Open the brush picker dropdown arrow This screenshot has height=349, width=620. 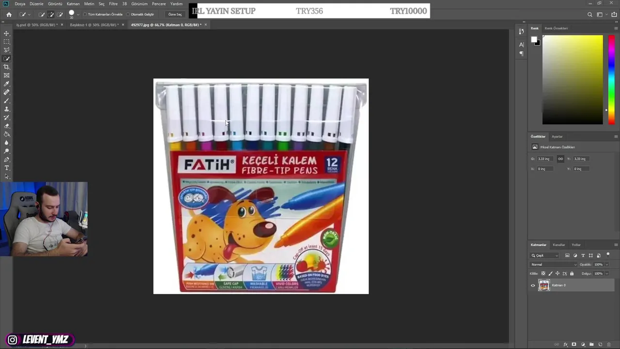[78, 15]
